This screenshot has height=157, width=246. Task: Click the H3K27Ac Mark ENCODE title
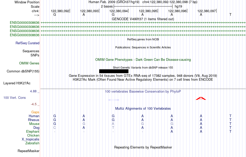143,80
